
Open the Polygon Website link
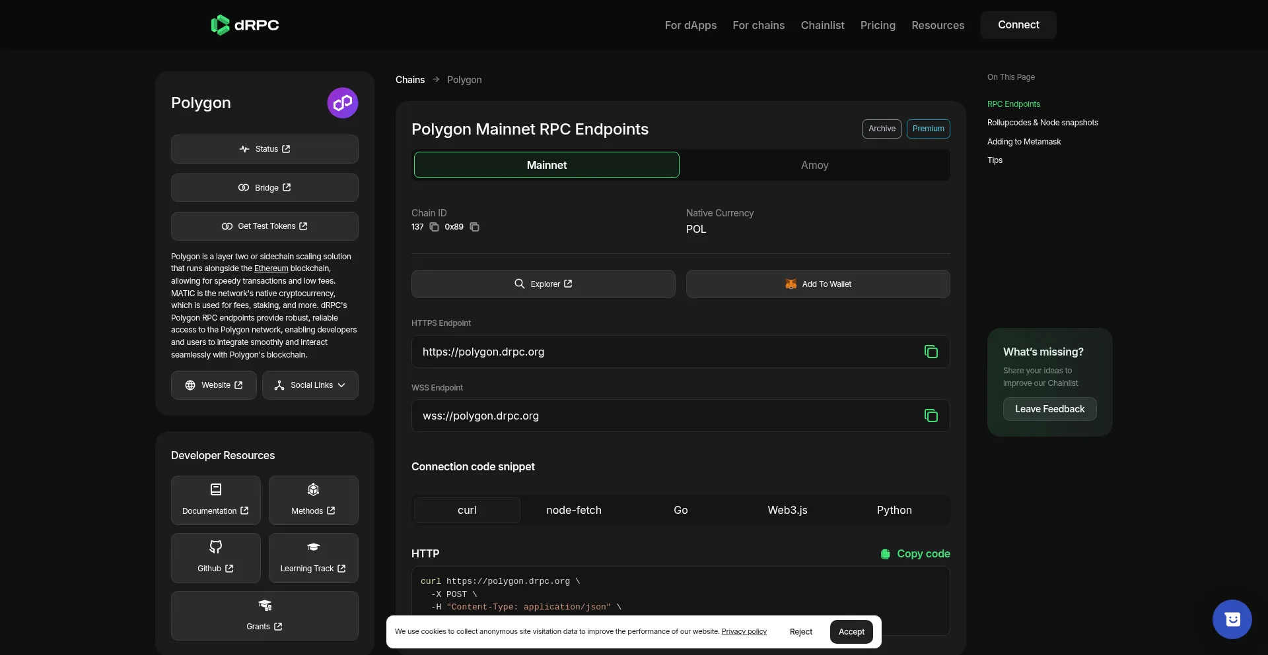coord(214,385)
